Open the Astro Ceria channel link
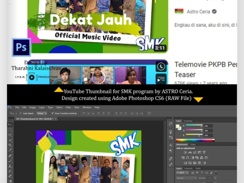Viewport: 244px width, 183px height. (198, 12)
